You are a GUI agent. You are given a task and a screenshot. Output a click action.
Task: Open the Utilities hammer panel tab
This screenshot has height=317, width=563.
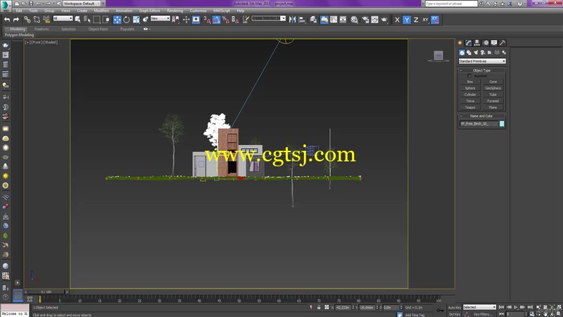tap(502, 43)
